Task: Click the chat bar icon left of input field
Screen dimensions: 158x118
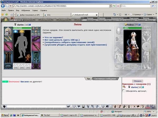Action: (x=4, y=106)
